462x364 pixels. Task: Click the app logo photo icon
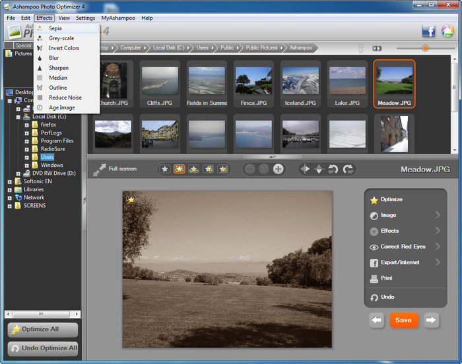tap(15, 32)
